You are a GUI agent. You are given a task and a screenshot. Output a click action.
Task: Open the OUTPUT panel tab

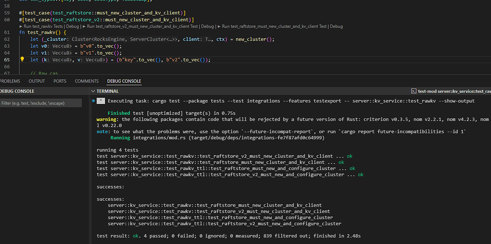[36, 81]
